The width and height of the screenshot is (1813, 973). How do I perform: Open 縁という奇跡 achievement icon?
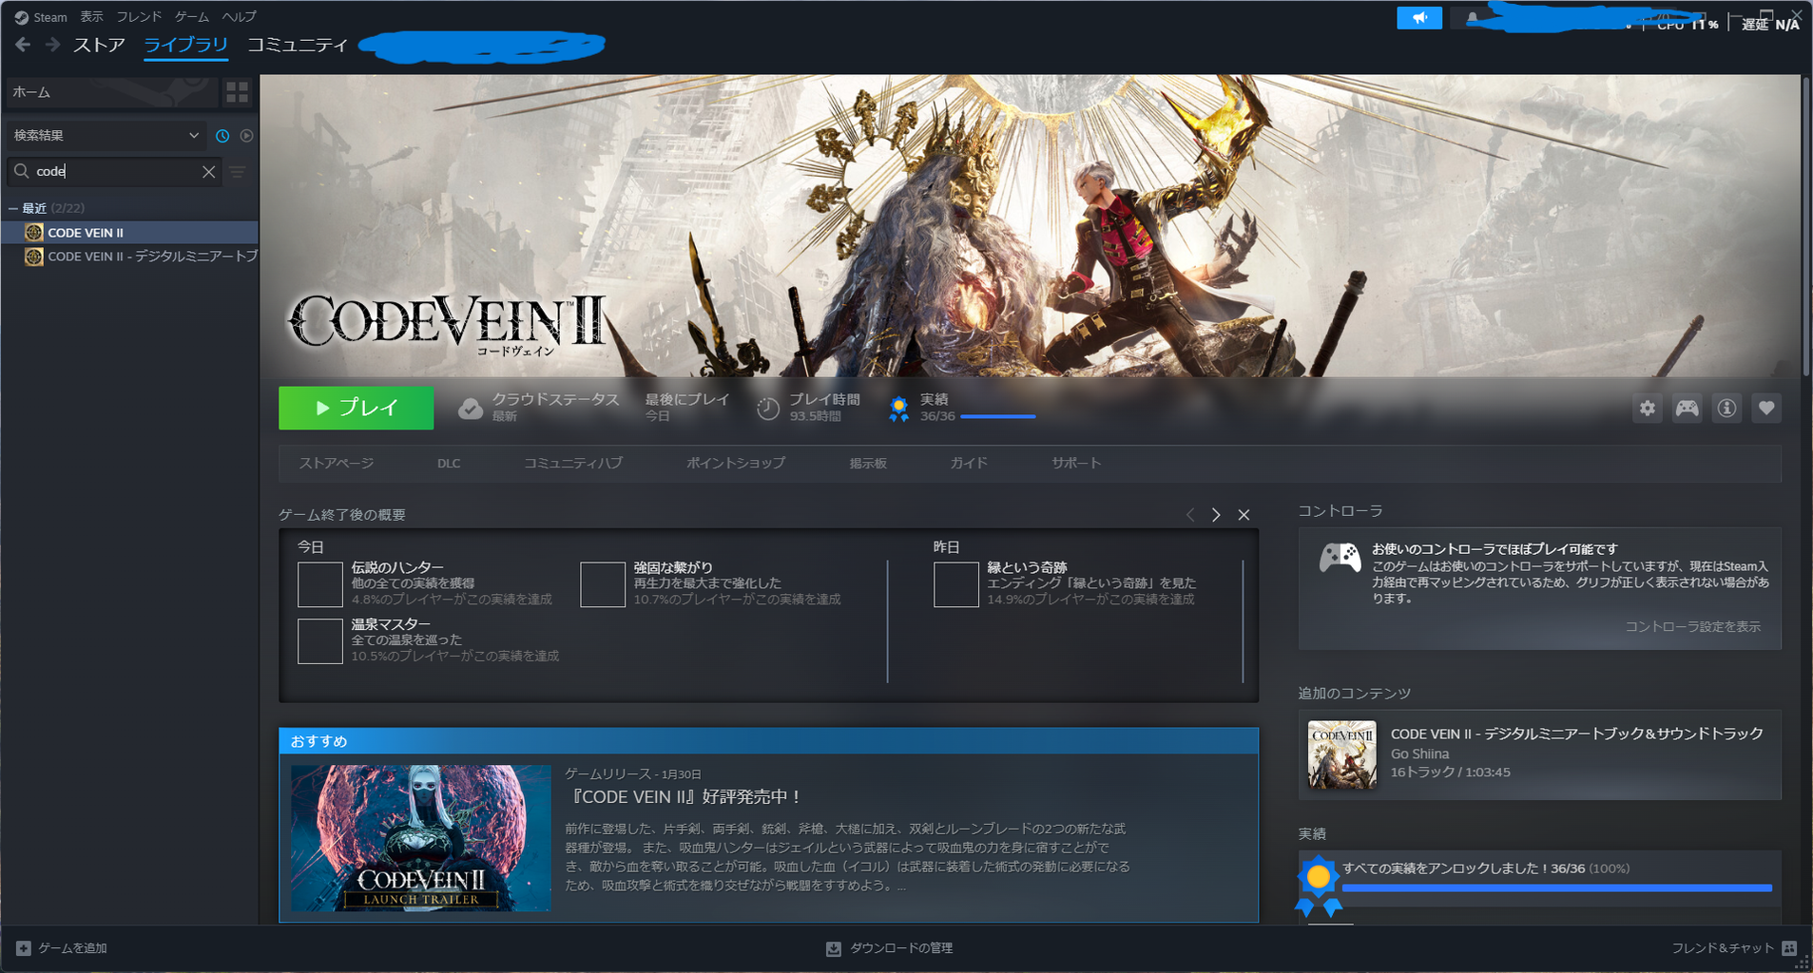[956, 584]
